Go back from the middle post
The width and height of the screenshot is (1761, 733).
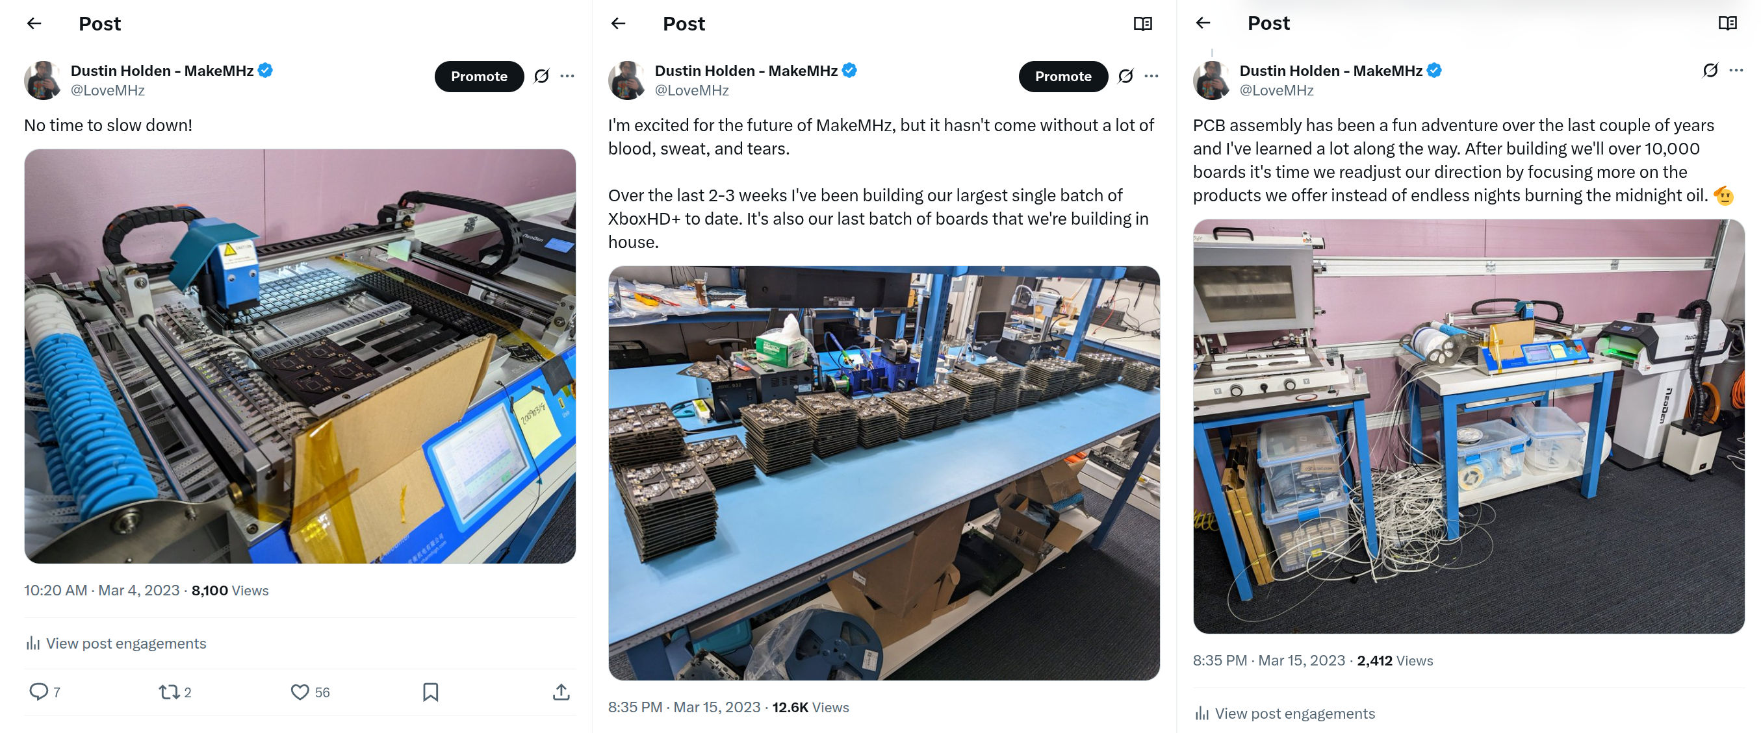tap(618, 23)
